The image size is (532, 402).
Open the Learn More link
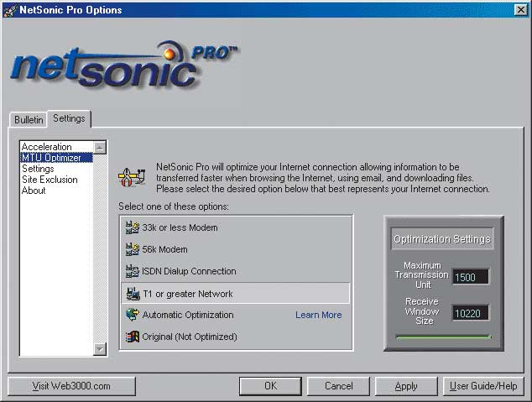click(318, 316)
